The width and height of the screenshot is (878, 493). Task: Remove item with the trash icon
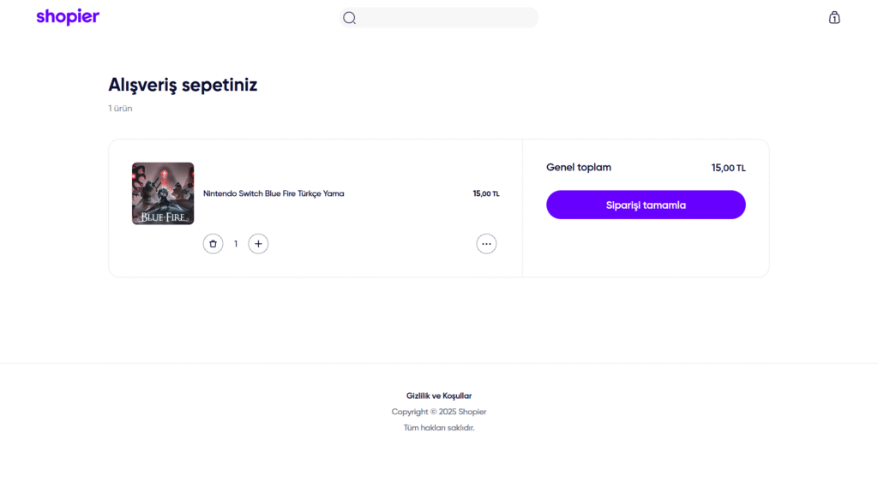[213, 244]
